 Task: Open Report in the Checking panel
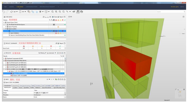tap(60, 17)
